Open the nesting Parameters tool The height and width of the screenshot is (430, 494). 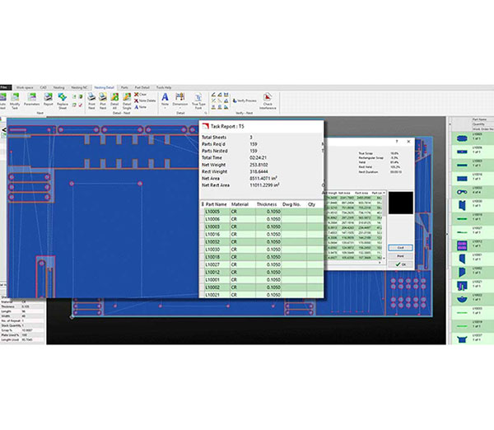(32, 100)
